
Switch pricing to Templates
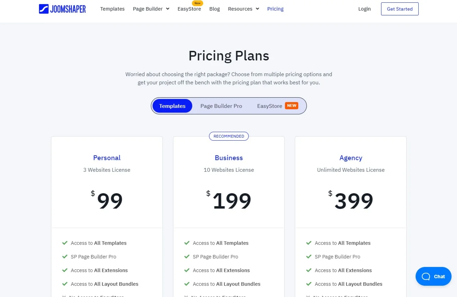pyautogui.click(x=172, y=106)
